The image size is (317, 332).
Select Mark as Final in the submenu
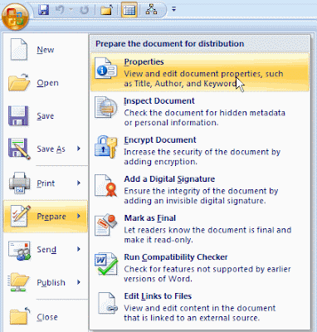click(x=200, y=228)
